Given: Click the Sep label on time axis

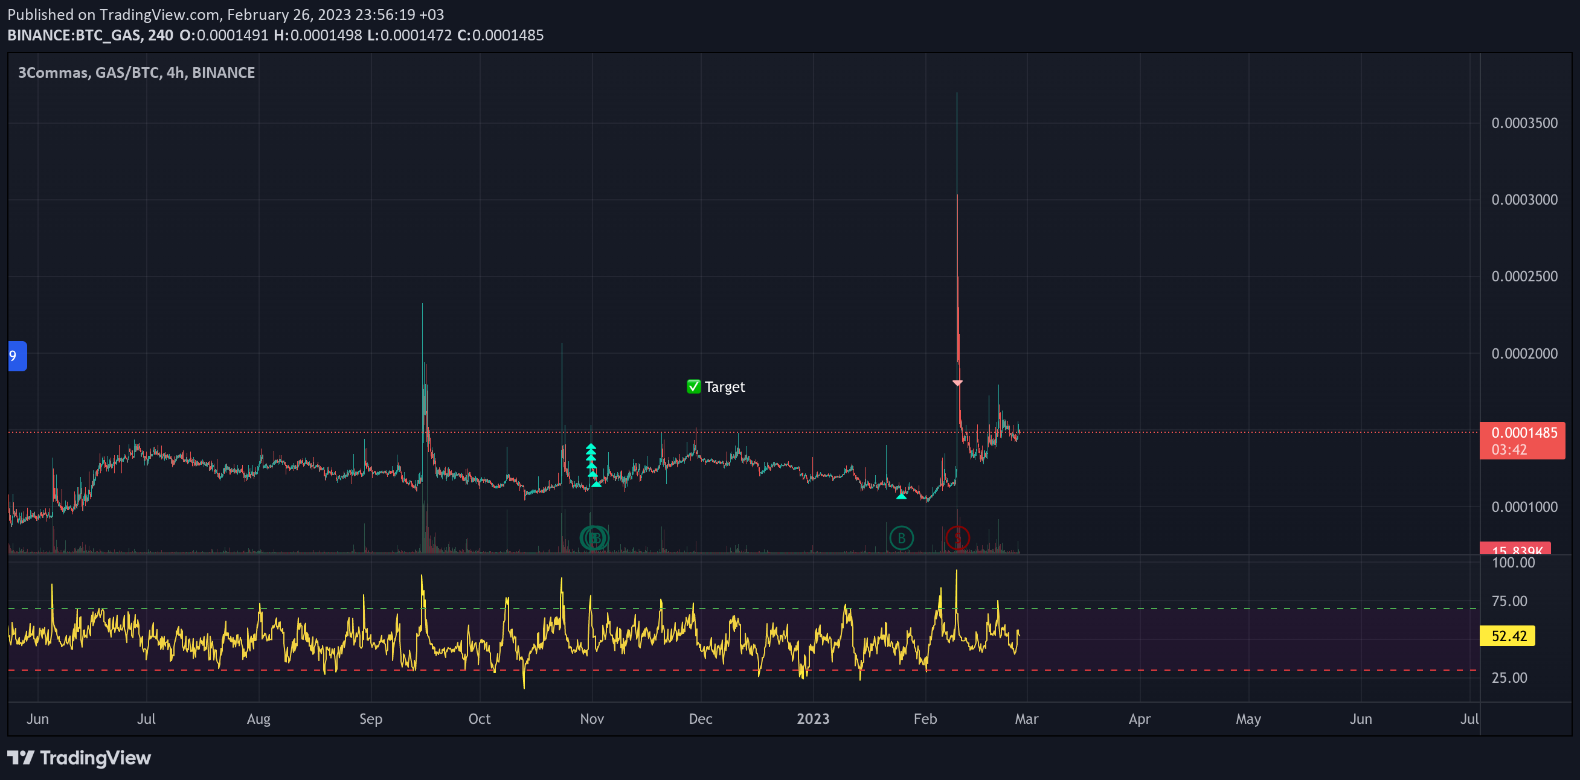Looking at the screenshot, I should 370,718.
